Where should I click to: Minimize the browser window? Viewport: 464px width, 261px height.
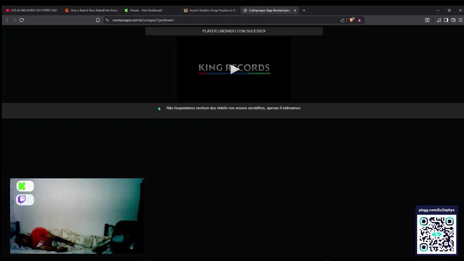[x=438, y=10]
